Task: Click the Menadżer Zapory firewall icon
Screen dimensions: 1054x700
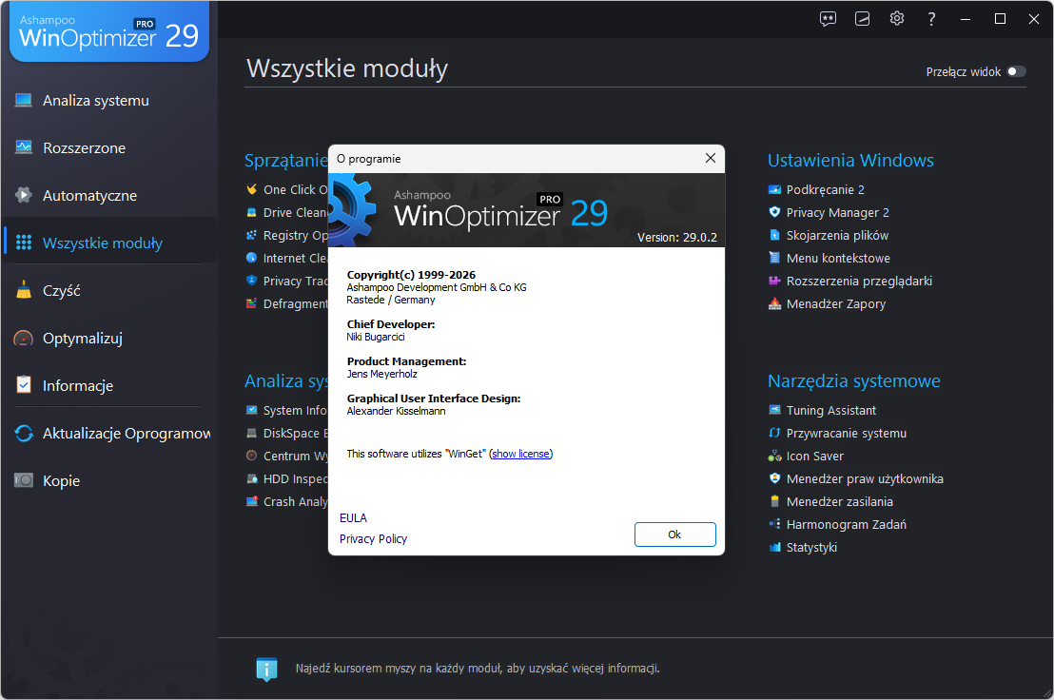Action: tap(774, 303)
